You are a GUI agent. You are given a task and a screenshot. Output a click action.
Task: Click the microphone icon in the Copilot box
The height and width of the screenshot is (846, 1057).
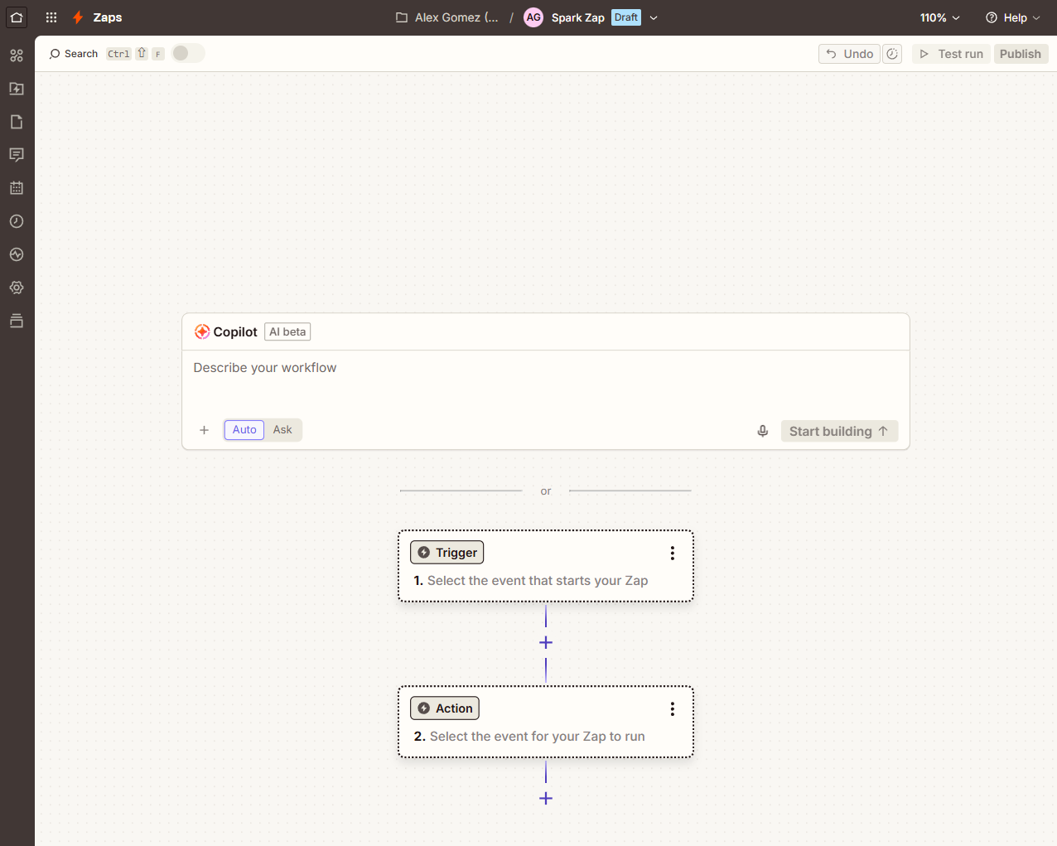pyautogui.click(x=762, y=430)
